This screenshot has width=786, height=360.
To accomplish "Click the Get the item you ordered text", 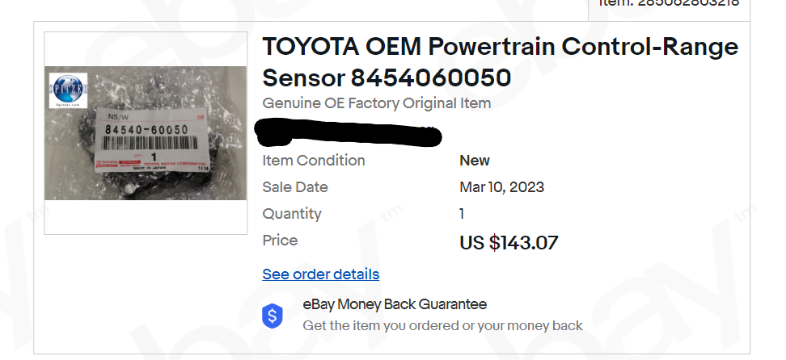I will coord(442,326).
